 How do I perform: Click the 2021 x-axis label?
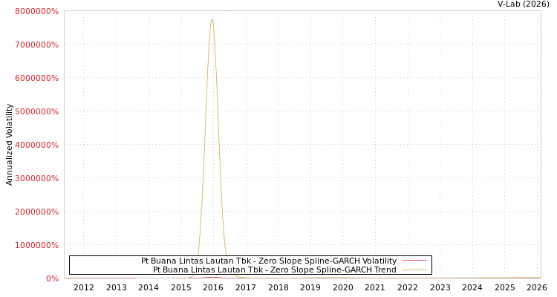[375, 287]
